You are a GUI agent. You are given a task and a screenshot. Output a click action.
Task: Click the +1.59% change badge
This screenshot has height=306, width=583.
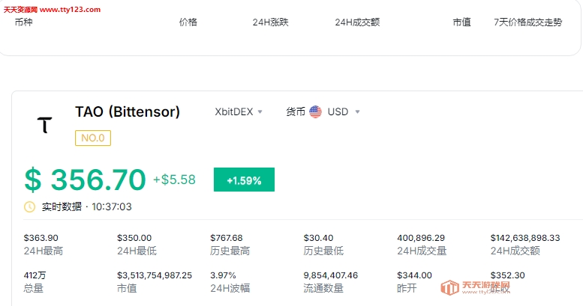coord(244,180)
